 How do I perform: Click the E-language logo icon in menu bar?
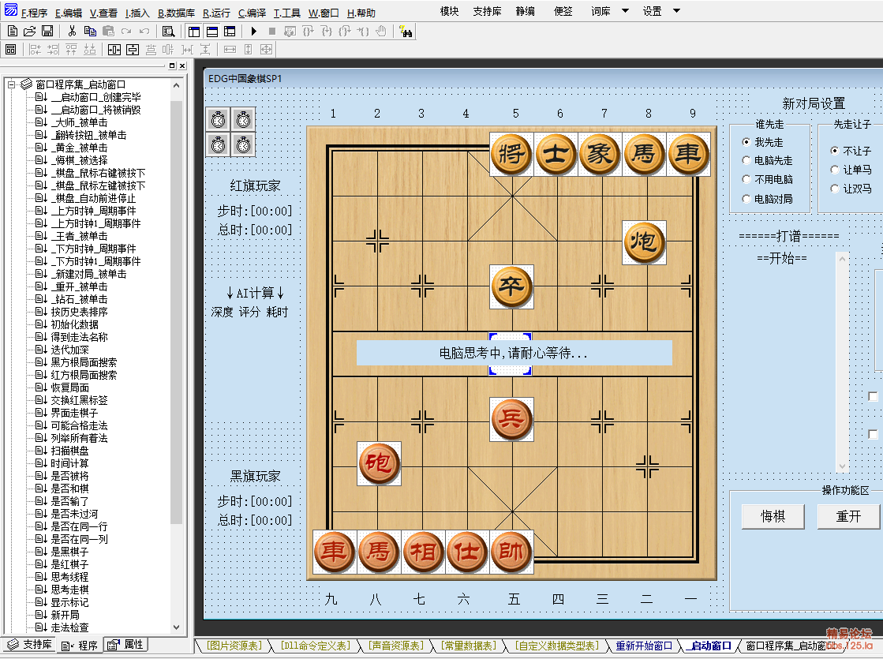tap(11, 9)
